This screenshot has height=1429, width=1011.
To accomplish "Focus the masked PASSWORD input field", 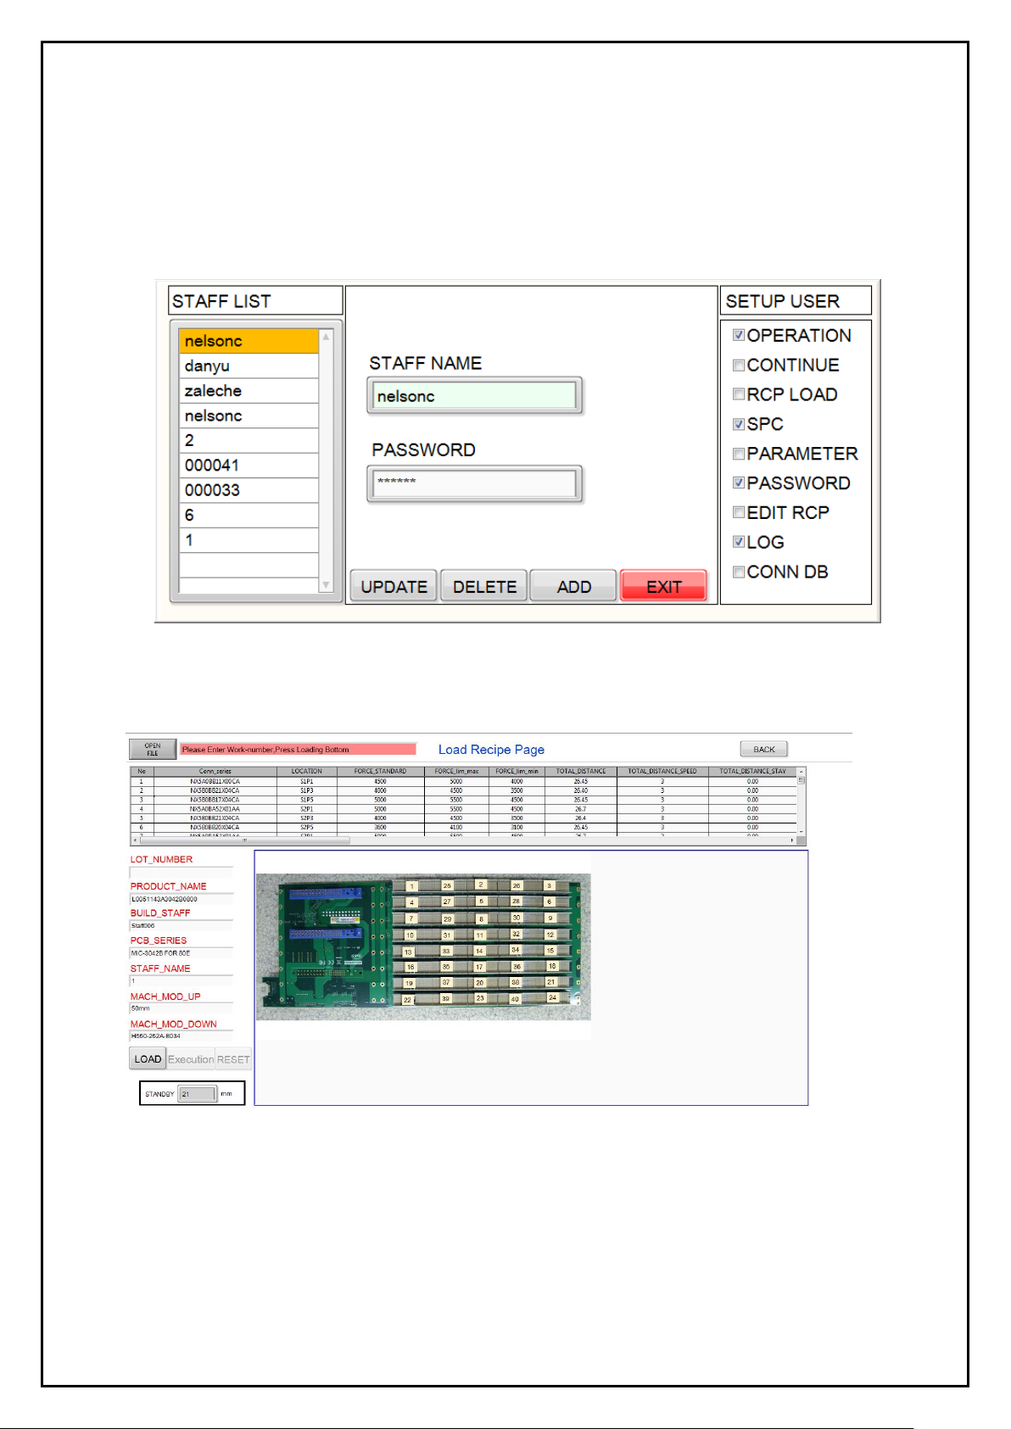I will [474, 483].
